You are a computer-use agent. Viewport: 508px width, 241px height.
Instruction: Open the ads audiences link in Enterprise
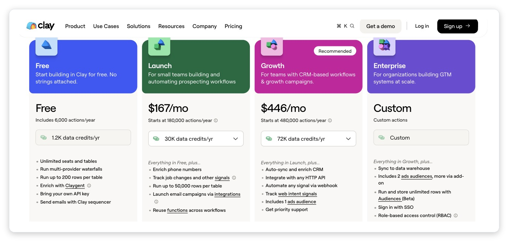(417, 176)
